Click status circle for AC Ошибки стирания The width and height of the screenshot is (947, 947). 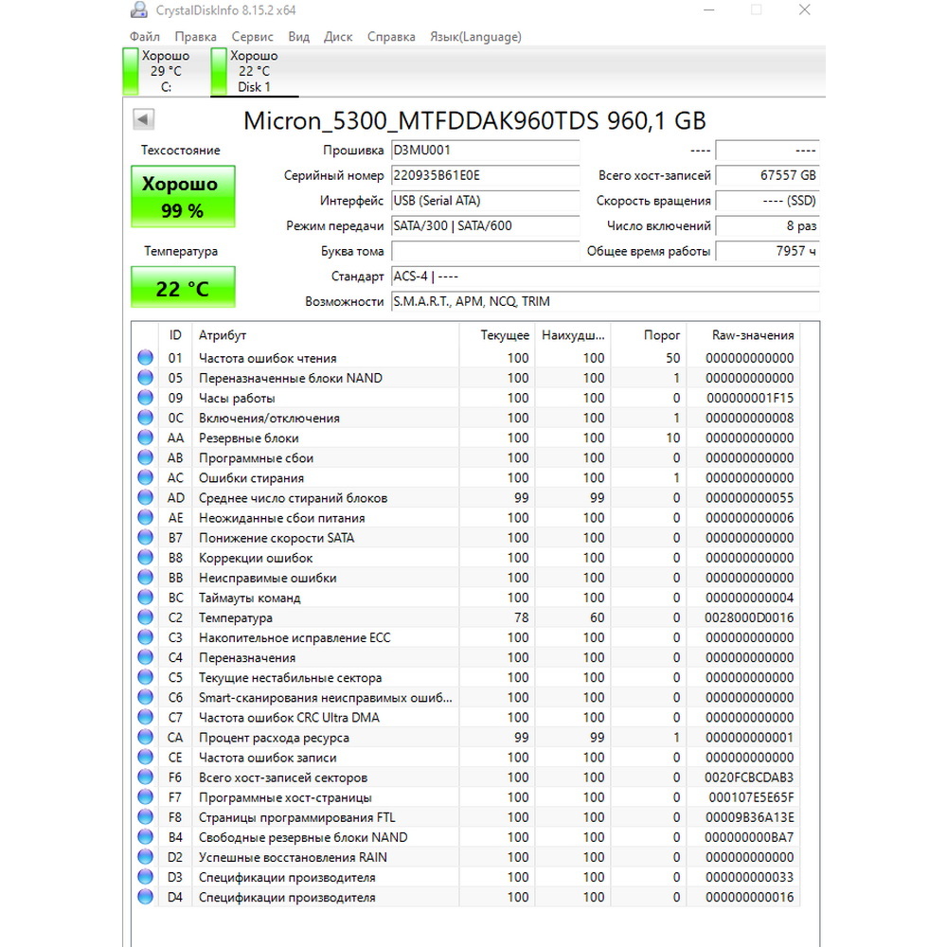click(146, 477)
